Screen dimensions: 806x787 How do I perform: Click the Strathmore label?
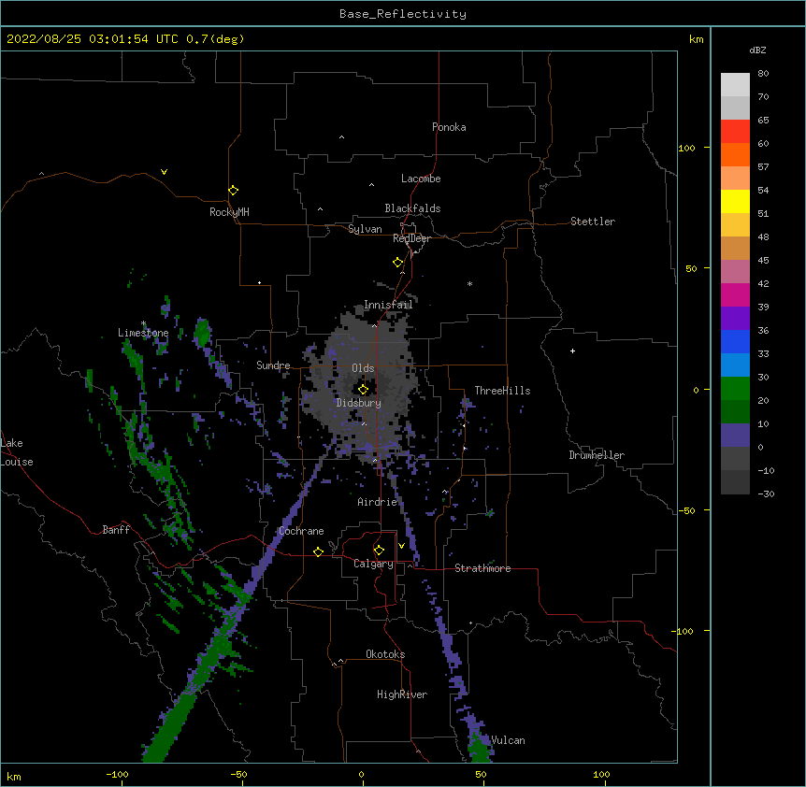[482, 568]
